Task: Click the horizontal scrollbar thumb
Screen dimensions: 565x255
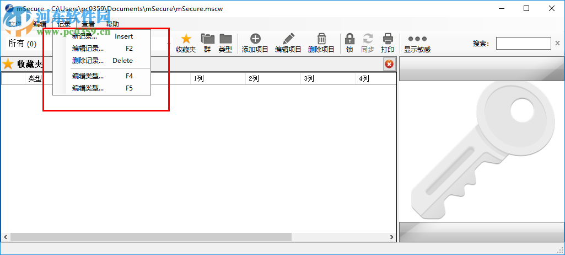Action: coord(150,237)
